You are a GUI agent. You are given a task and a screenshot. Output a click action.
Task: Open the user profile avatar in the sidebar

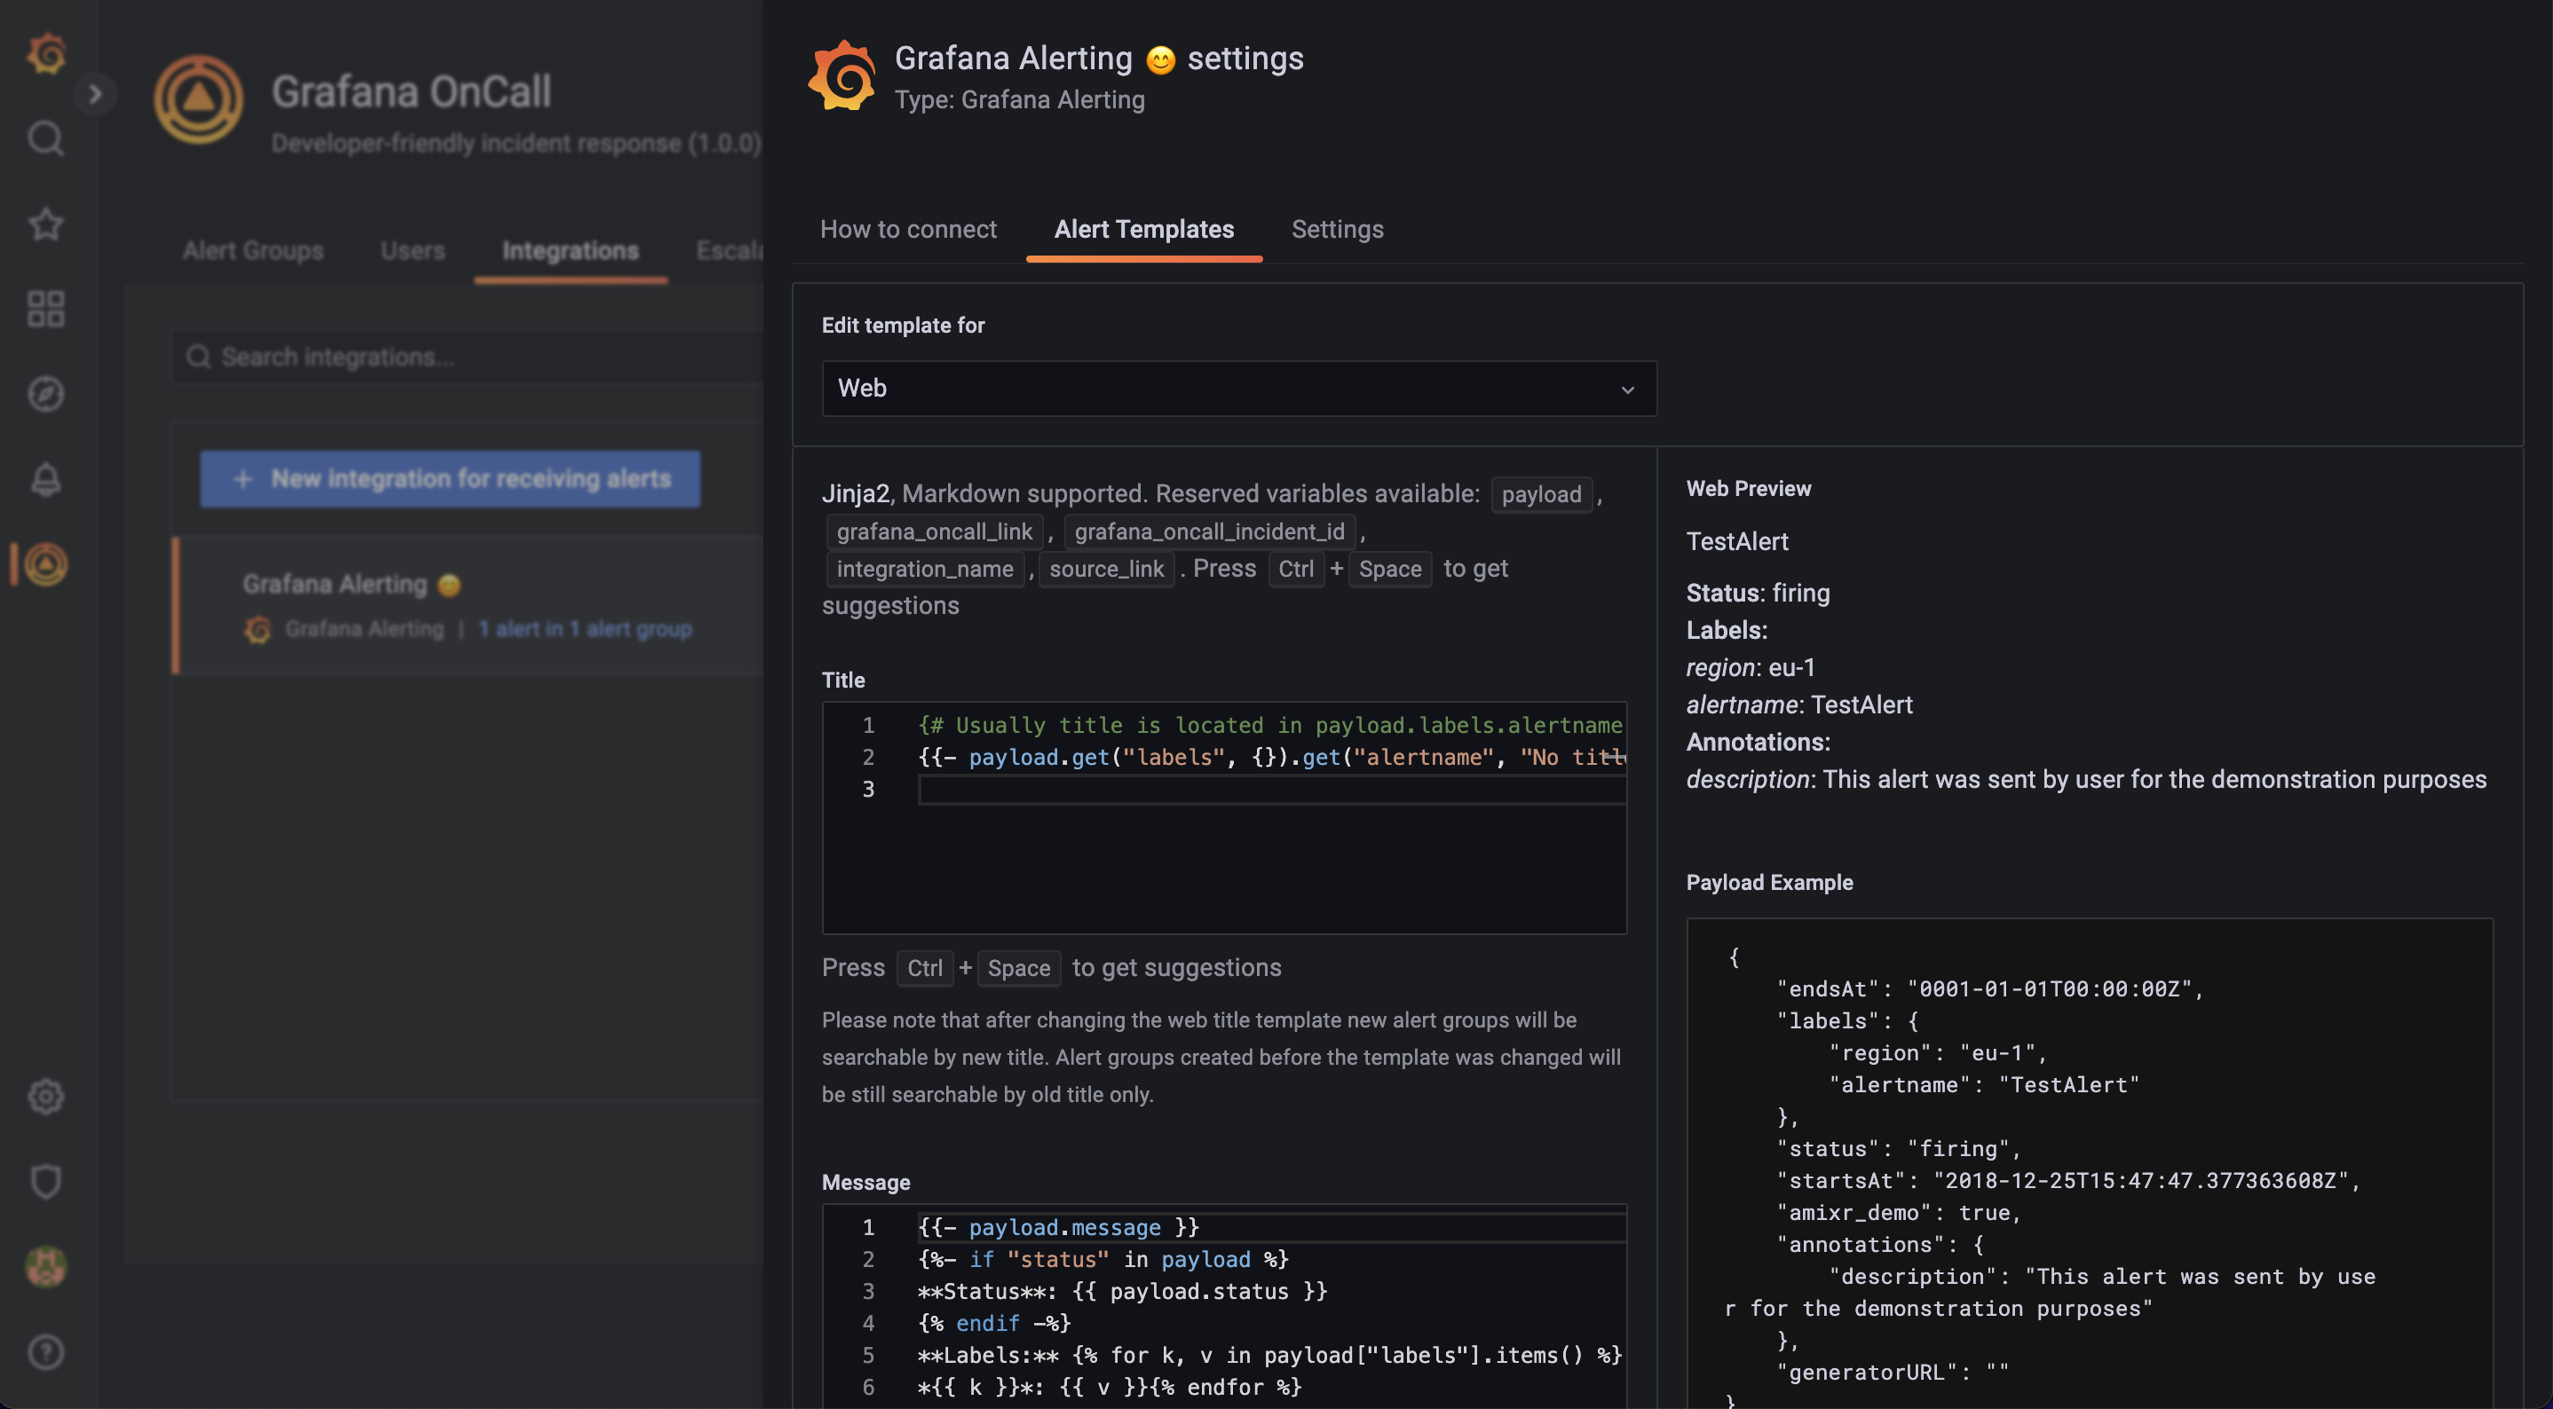pos(45,1265)
